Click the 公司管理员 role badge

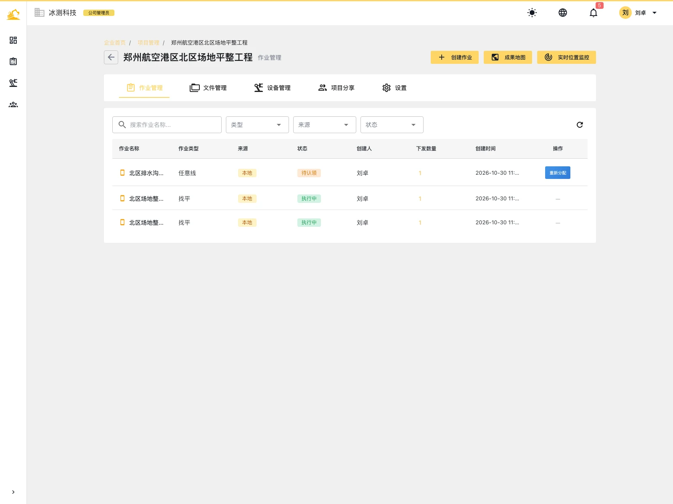pos(99,13)
